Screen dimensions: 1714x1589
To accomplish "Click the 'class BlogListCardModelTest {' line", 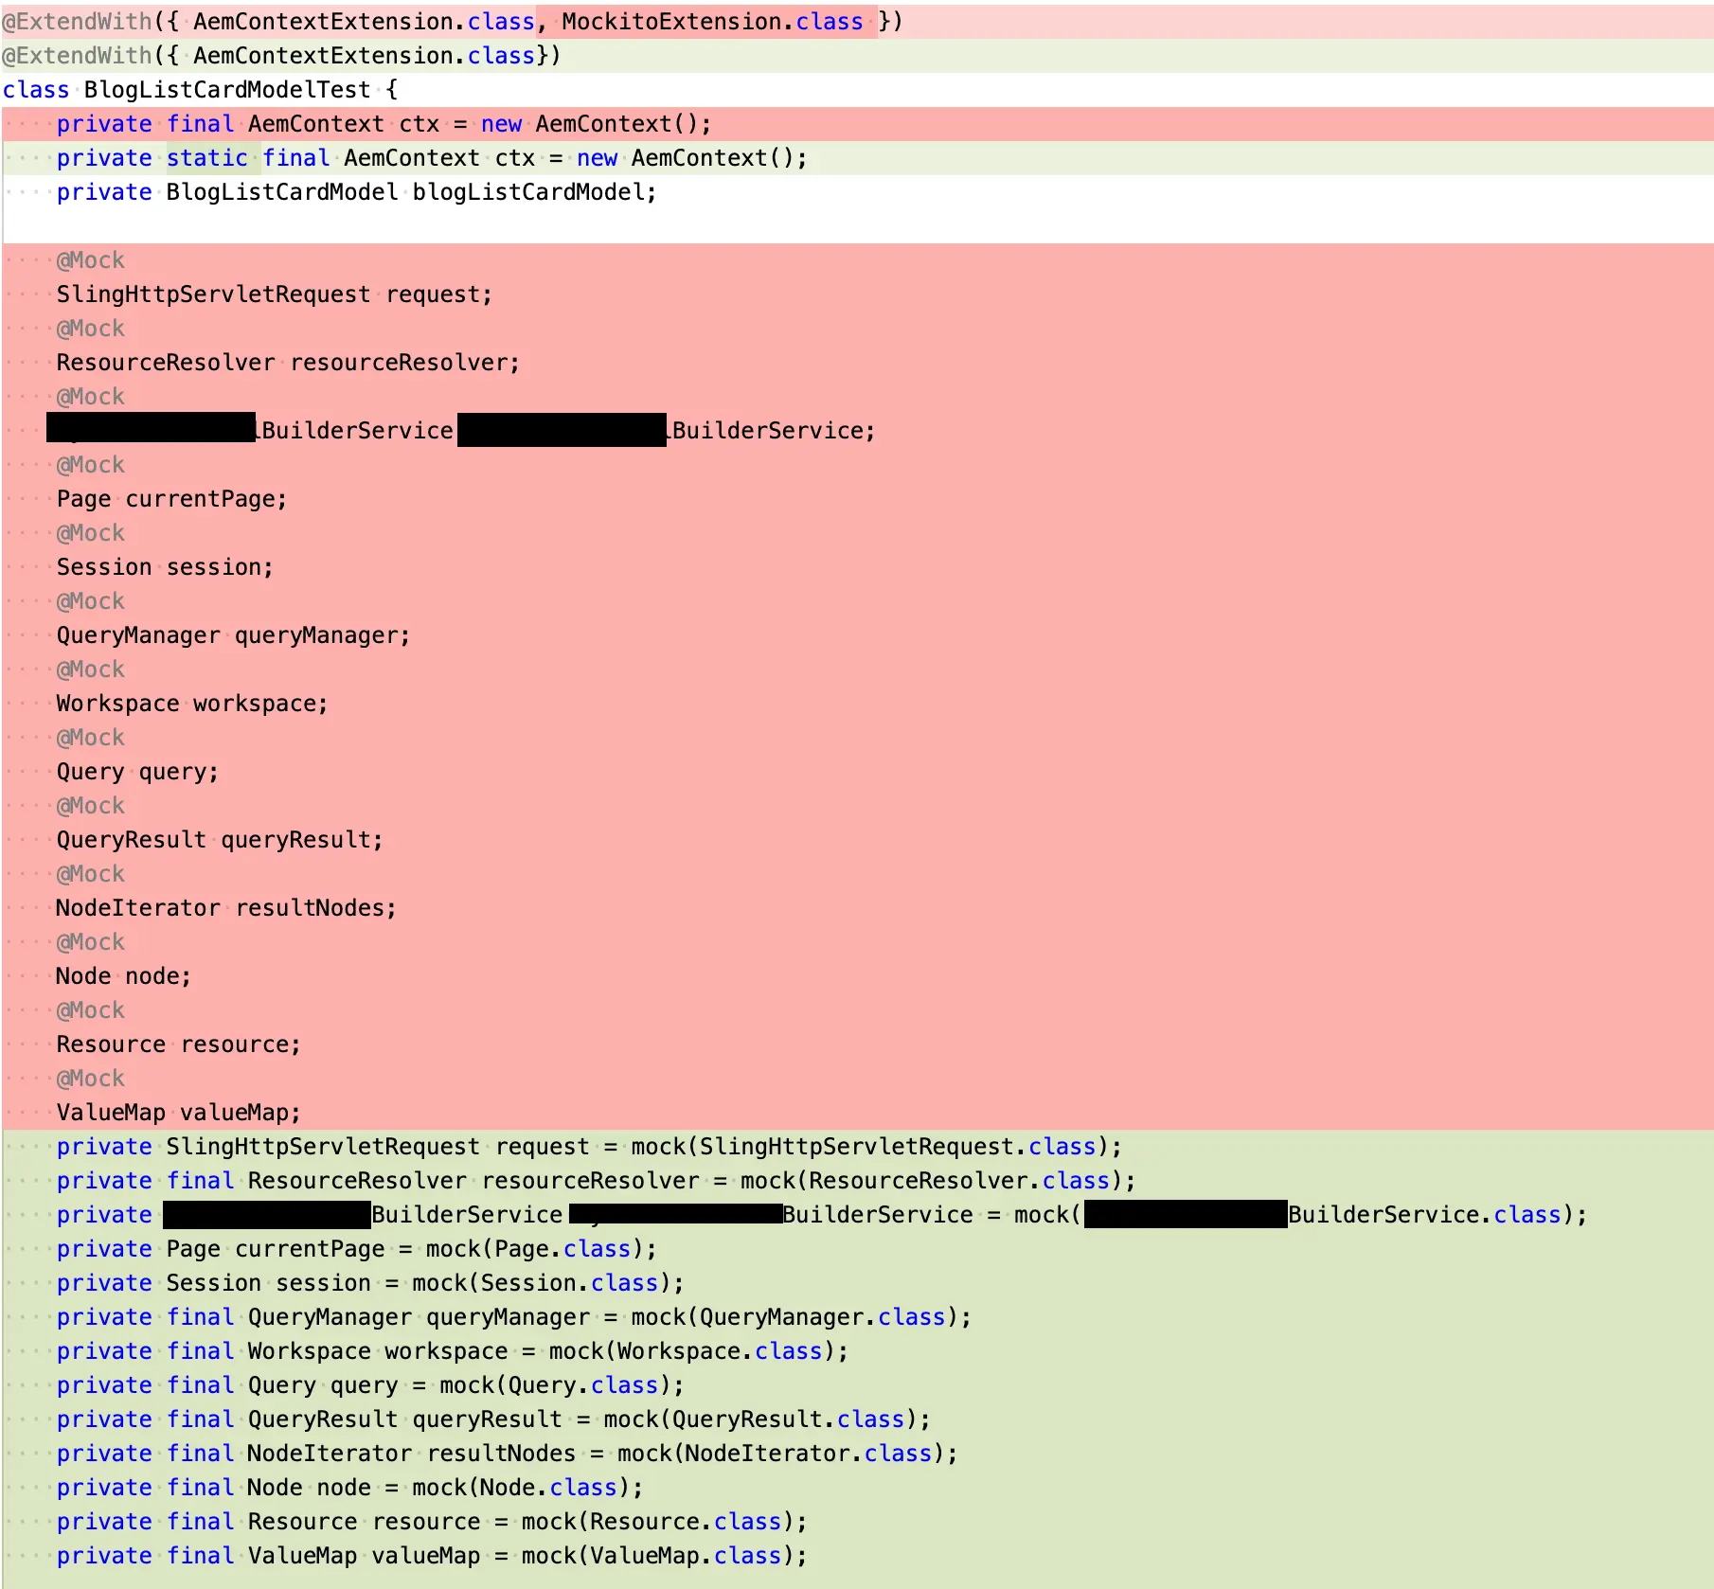I will 857,89.
